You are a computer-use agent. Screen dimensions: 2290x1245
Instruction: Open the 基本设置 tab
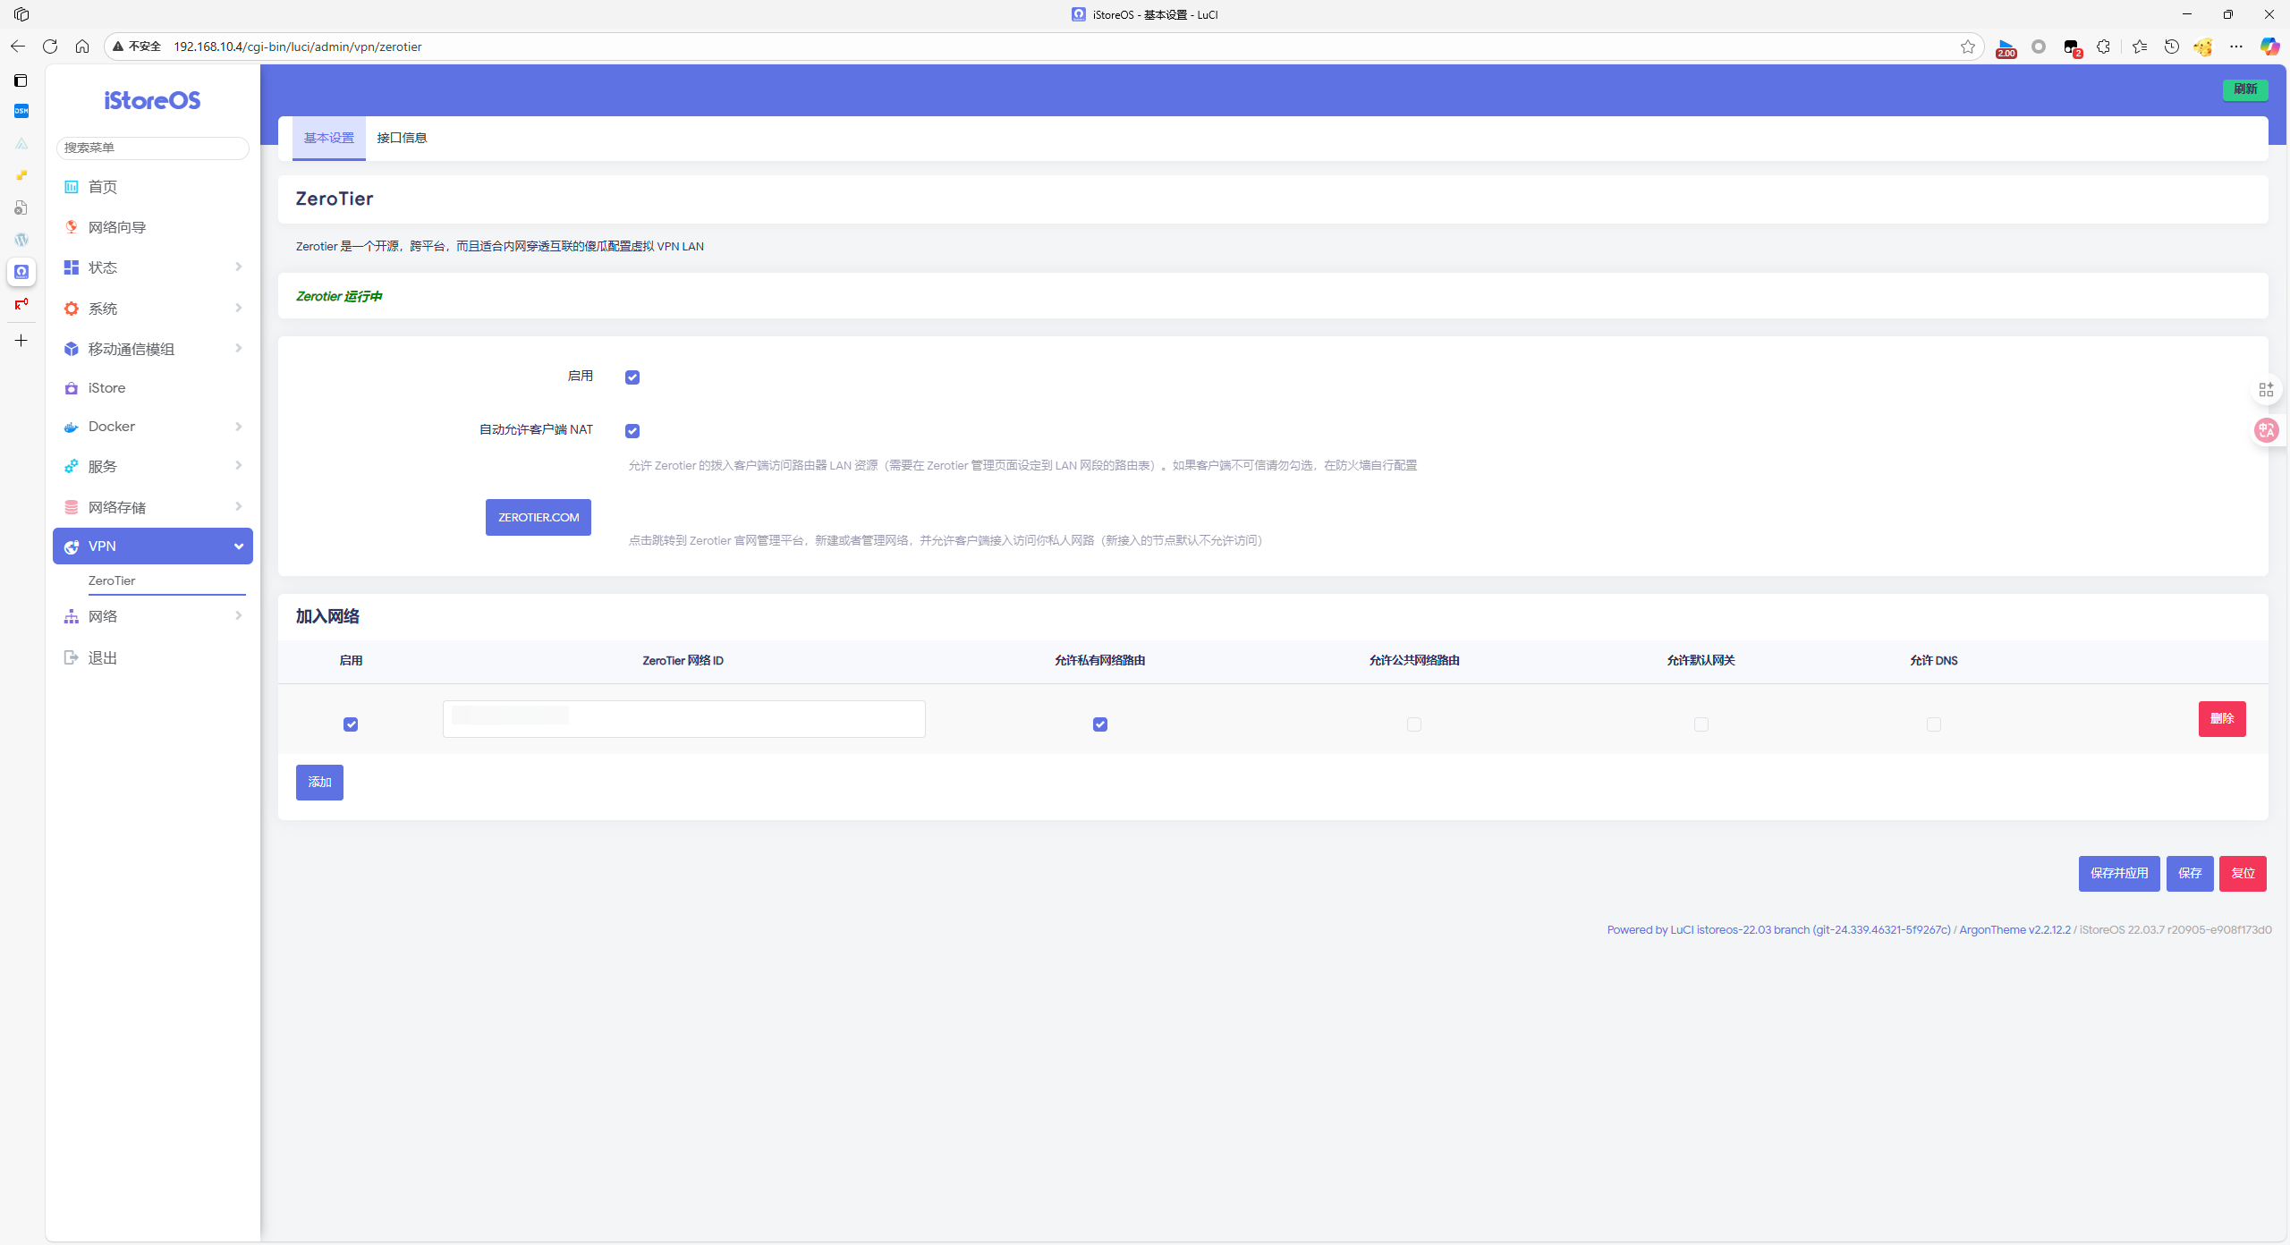(329, 138)
